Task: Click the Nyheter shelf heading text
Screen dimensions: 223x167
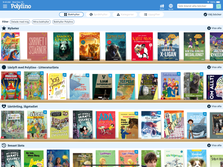Action: pyautogui.click(x=13, y=28)
